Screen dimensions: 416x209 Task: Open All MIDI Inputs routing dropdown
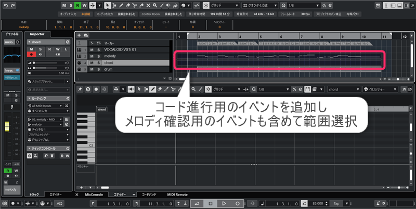[x=45, y=106]
